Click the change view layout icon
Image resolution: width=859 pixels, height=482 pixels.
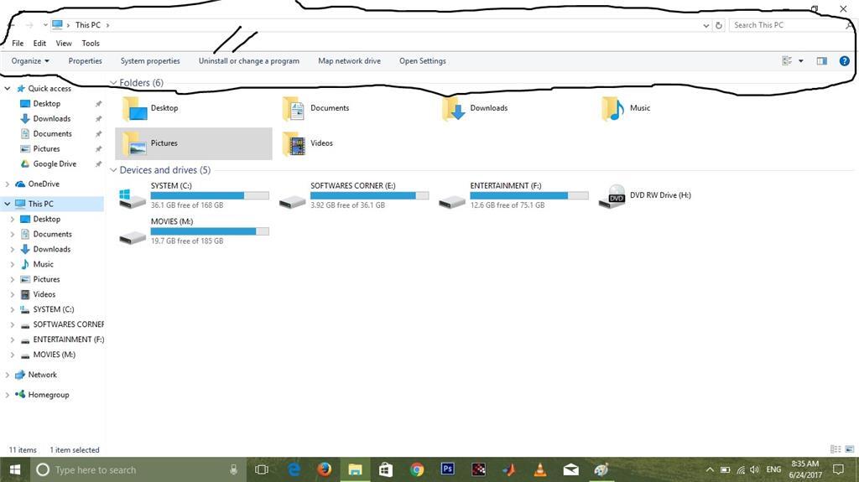click(787, 61)
